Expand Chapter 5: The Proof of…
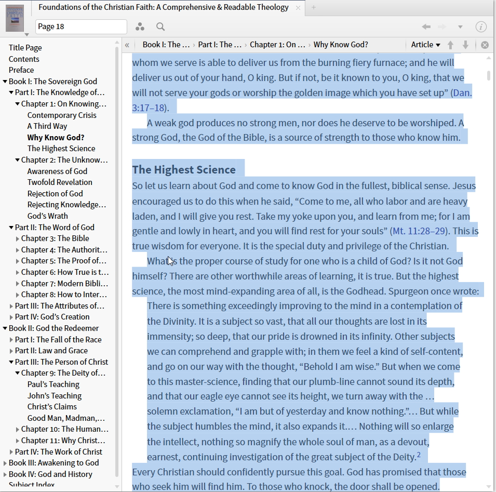Image resolution: width=496 pixels, height=492 pixels. [17, 261]
